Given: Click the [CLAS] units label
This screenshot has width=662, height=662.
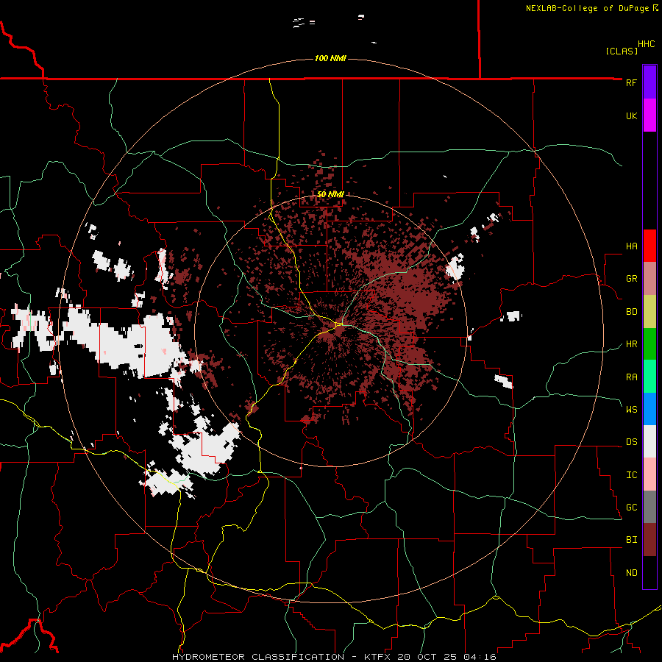Looking at the screenshot, I should (622, 51).
